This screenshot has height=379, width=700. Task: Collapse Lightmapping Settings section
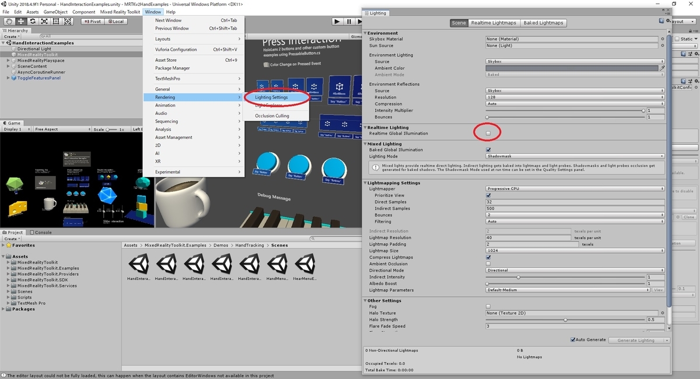pyautogui.click(x=365, y=183)
